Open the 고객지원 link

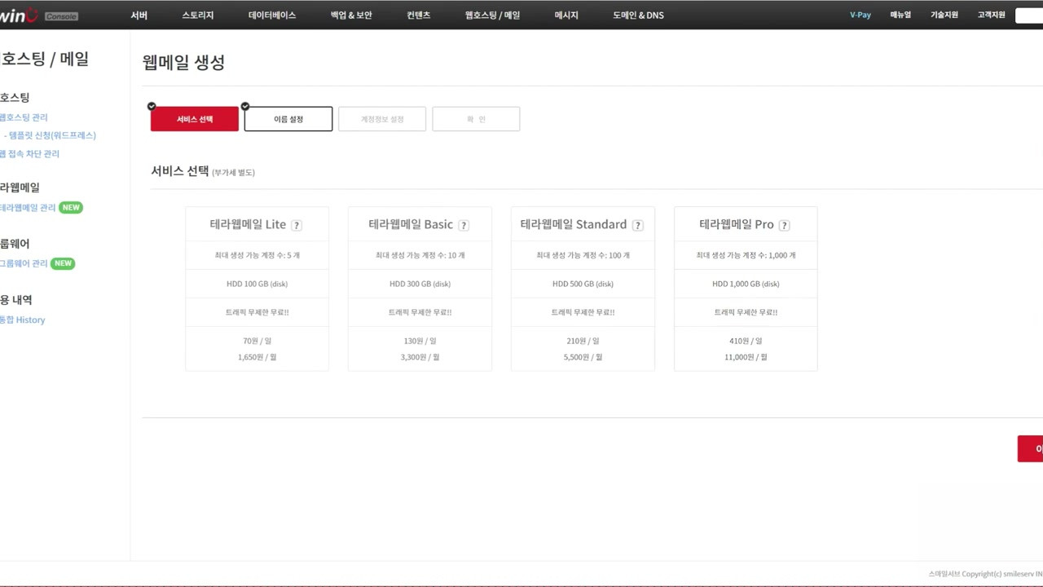[x=992, y=15]
